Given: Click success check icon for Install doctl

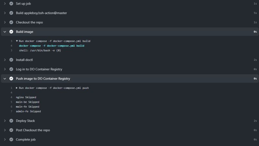Looking at the screenshot, I should [x=11, y=60].
